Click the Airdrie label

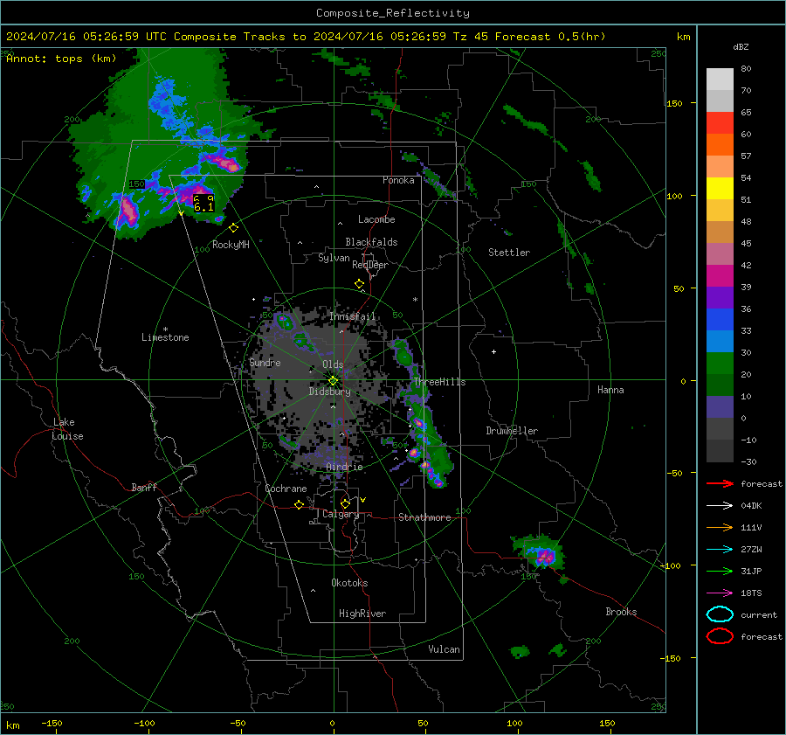coord(344,467)
